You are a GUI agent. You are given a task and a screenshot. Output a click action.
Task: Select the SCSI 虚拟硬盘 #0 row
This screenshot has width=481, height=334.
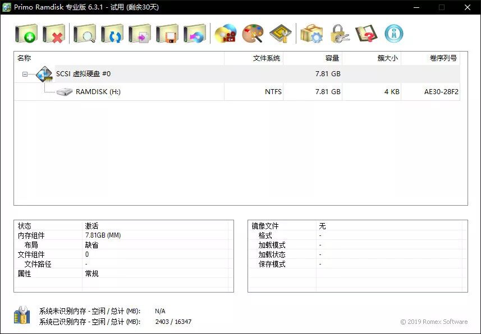(x=237, y=74)
